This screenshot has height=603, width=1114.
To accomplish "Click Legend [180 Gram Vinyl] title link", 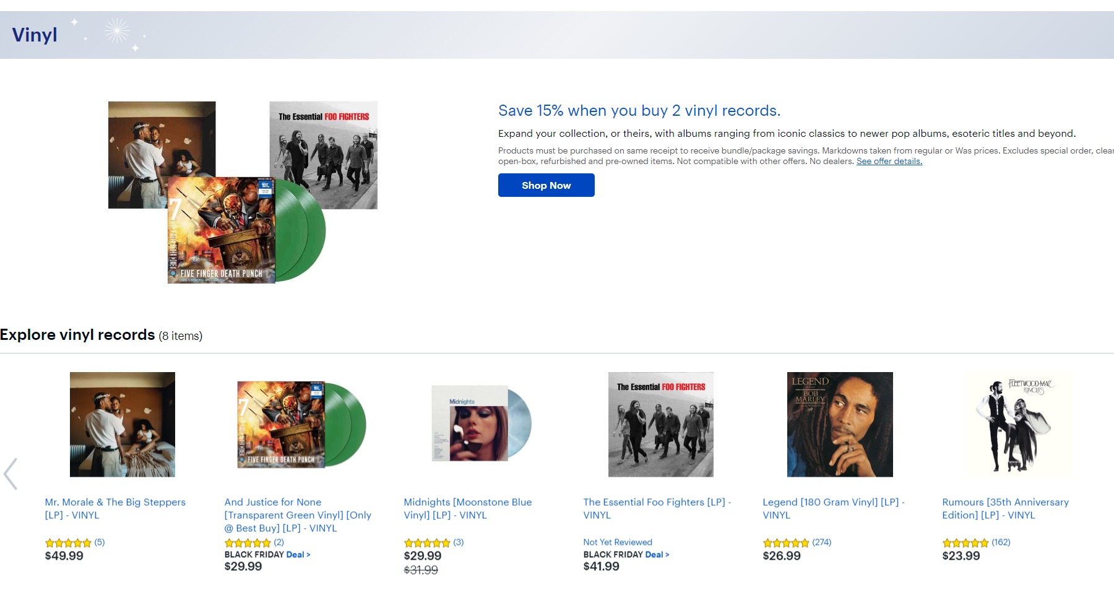I will tap(833, 508).
